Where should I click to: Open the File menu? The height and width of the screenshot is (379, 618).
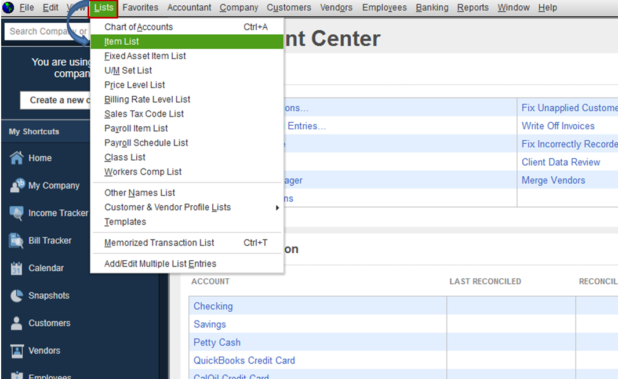point(27,8)
